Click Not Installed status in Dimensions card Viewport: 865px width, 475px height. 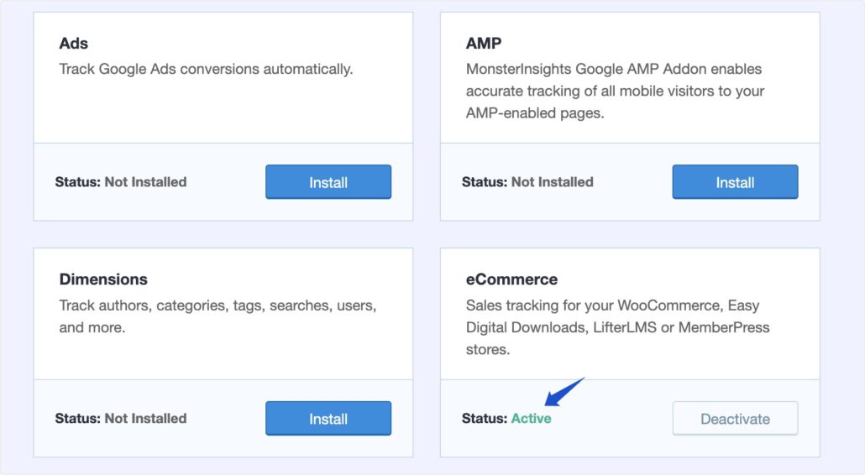[145, 418]
